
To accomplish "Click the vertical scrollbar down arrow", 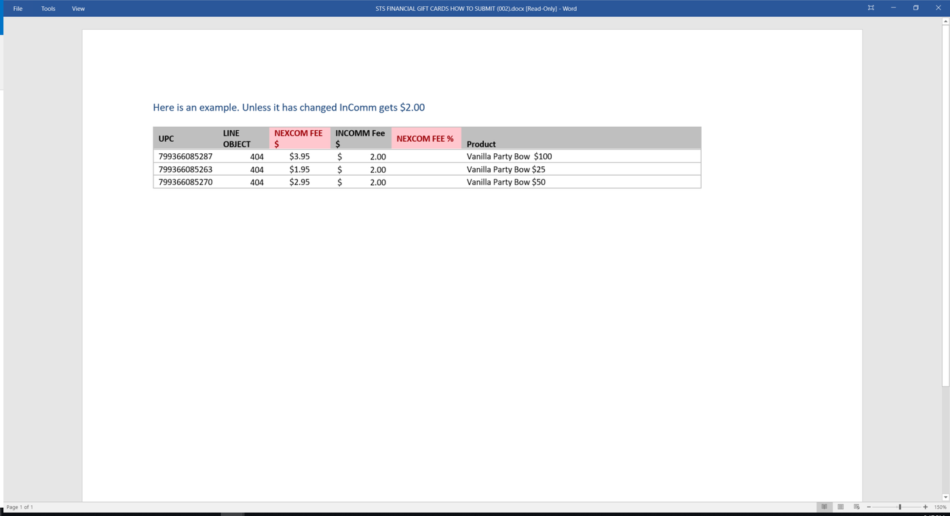I will tap(946, 497).
